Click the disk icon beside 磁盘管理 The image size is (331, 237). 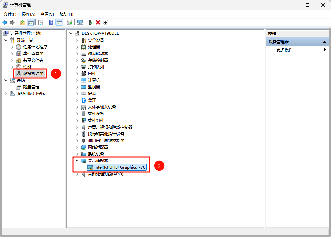[19, 87]
